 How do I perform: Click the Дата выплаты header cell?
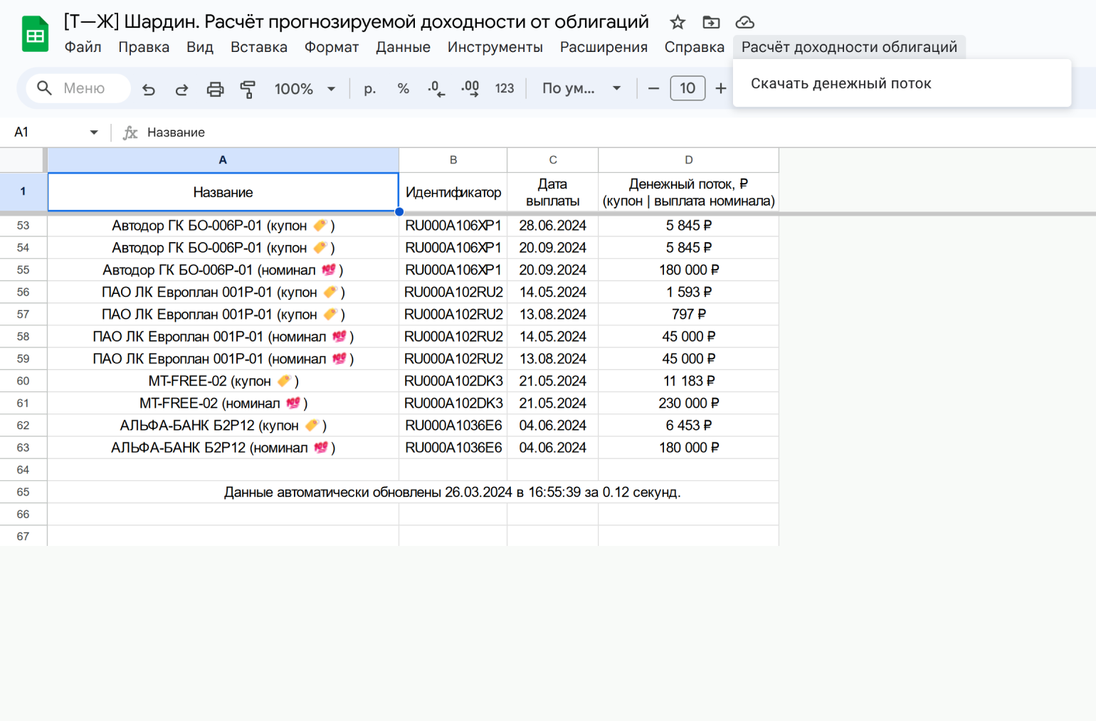coord(553,192)
